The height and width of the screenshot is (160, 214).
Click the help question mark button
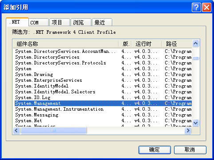(x=196, y=7)
